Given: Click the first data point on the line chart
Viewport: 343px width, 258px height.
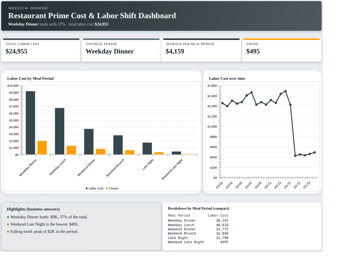Looking at the screenshot, I should pos(223,103).
